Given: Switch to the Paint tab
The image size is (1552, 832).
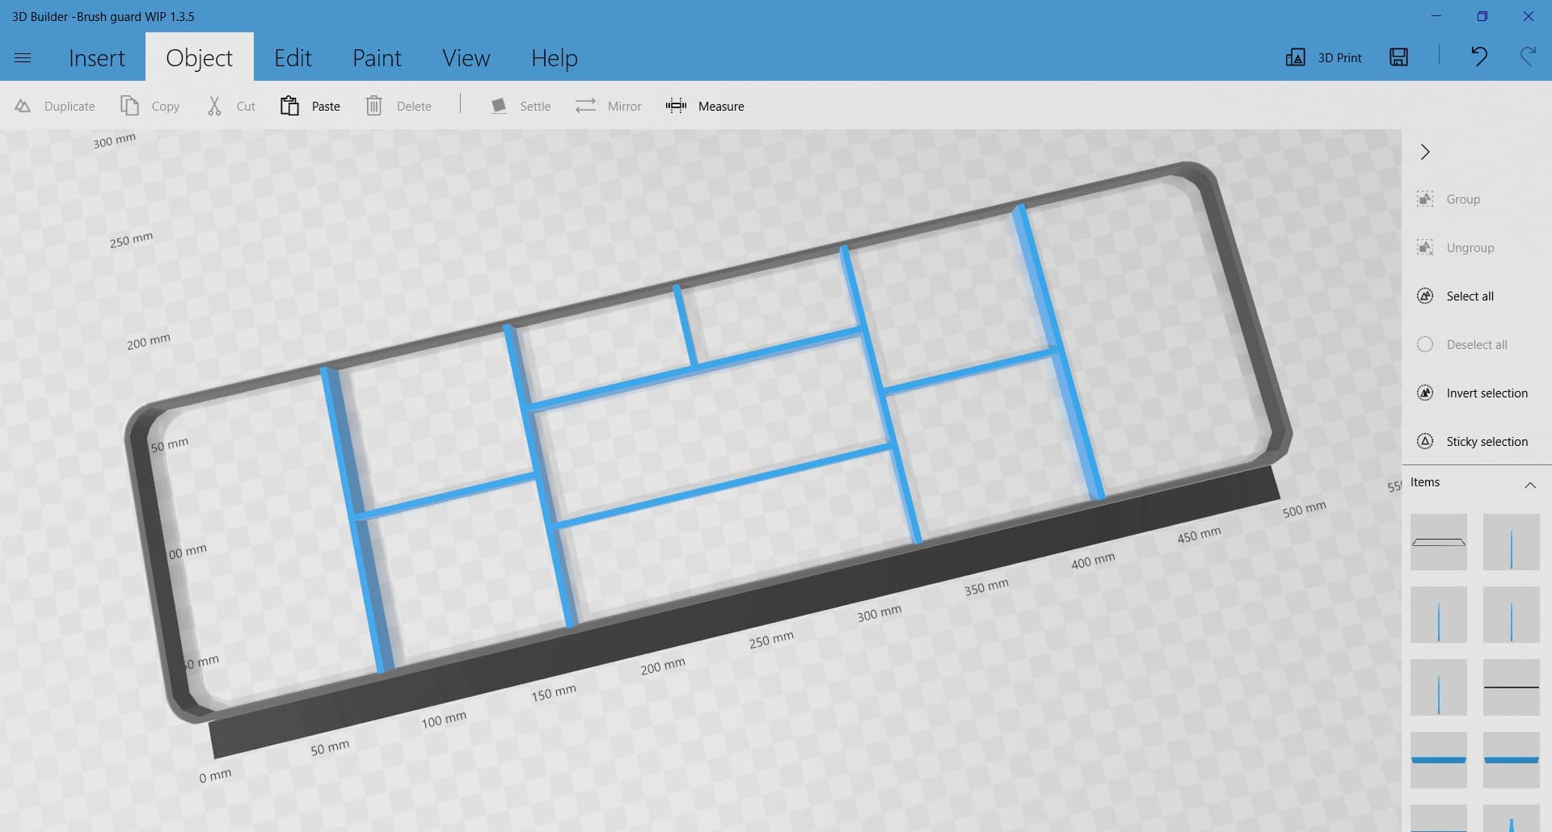Looking at the screenshot, I should pos(377,58).
